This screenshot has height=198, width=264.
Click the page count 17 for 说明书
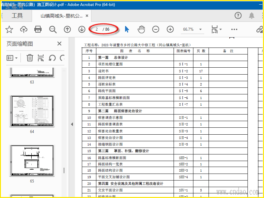point(201,71)
